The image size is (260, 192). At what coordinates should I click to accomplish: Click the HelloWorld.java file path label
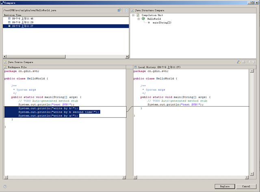[30, 10]
